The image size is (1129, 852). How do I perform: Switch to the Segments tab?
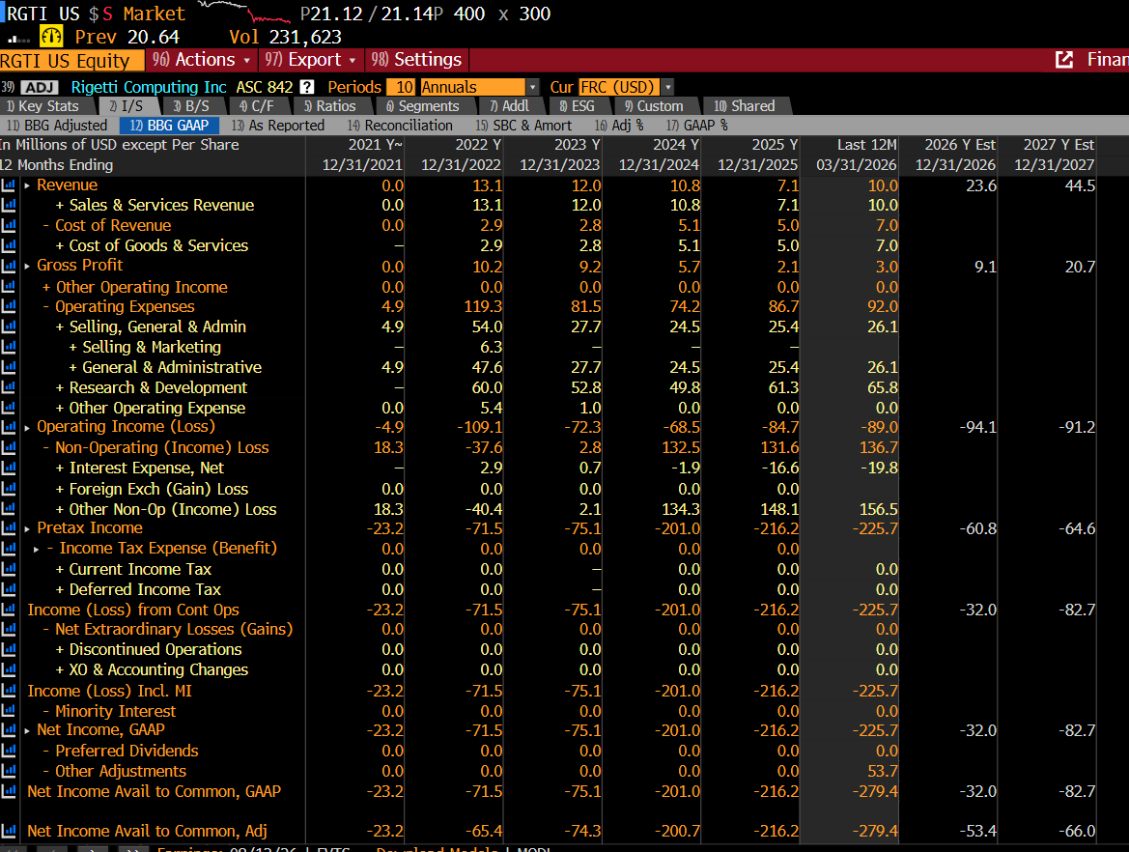pyautogui.click(x=423, y=106)
